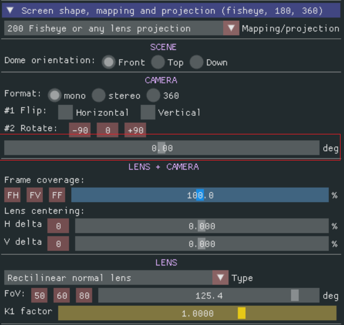Screen dimensions: 344x325
Task: Click the rotation degrees slider
Action: point(162,148)
